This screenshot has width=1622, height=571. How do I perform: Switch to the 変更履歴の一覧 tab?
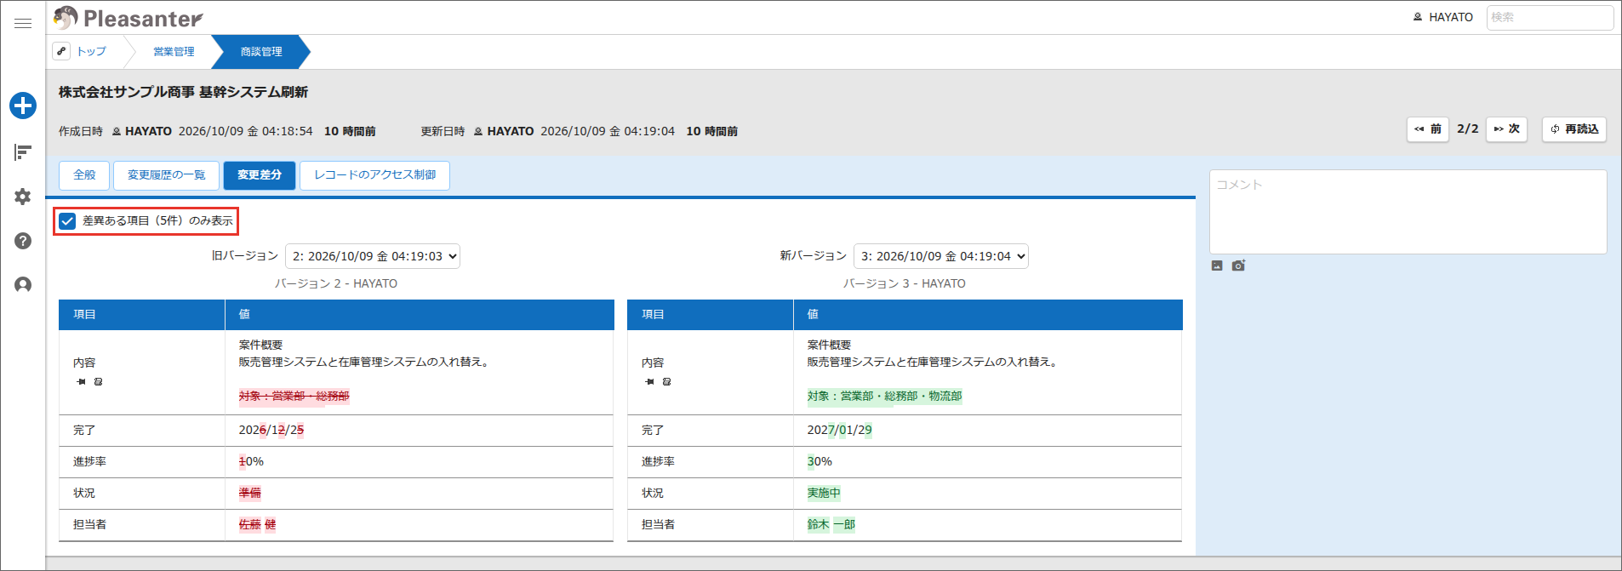pos(167,175)
